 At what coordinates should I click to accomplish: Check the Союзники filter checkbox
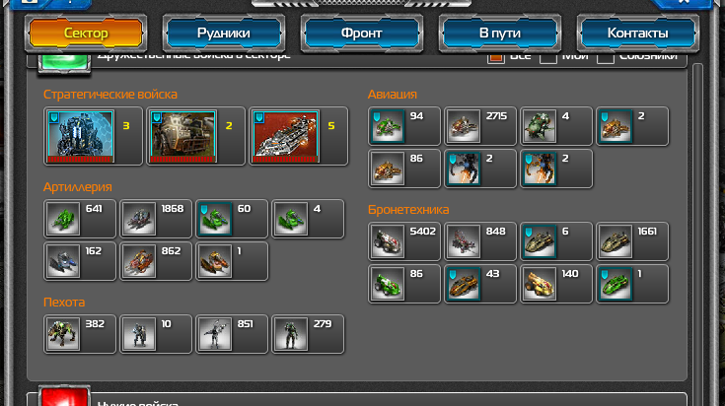pyautogui.click(x=606, y=58)
